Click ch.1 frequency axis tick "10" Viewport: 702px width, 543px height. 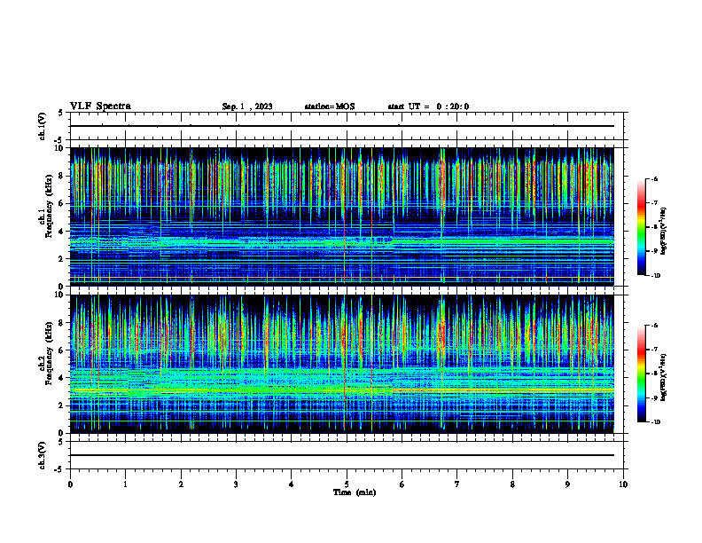[59, 148]
